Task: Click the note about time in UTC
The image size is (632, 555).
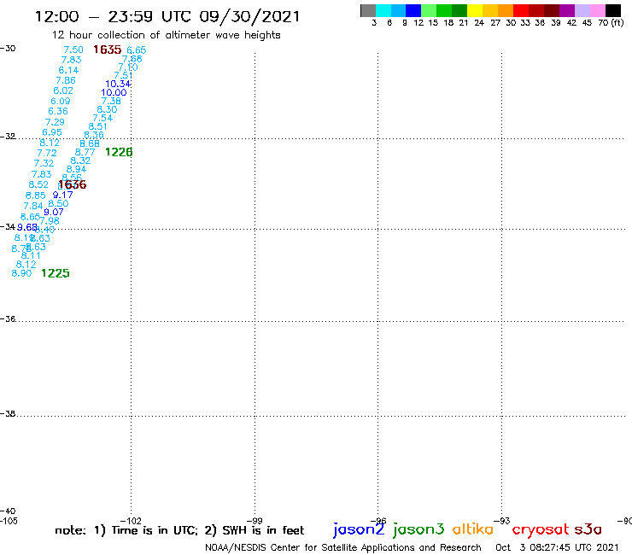Action: pyautogui.click(x=179, y=530)
